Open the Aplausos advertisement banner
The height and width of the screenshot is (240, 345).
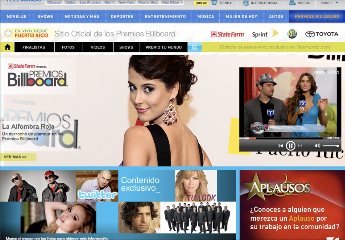pos(292,205)
